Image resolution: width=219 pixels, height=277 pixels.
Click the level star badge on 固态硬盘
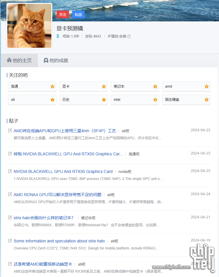point(207,100)
